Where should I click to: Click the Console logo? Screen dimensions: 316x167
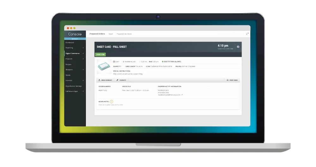[x=75, y=34]
